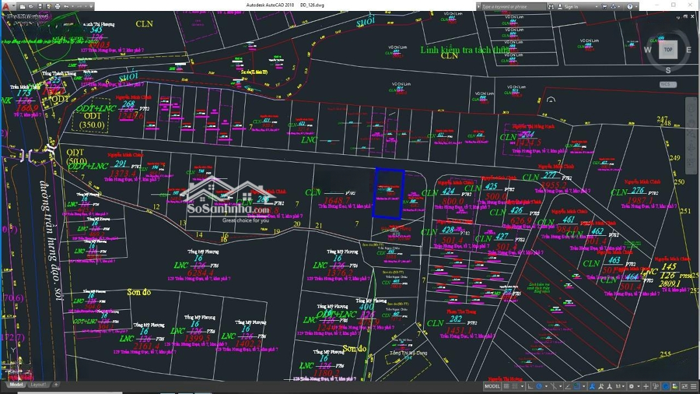Click the MODEL space button in status bar
This screenshot has height=394, width=700.
(492, 387)
